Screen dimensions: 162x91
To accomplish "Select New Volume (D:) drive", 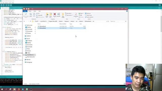I will 31,57.
